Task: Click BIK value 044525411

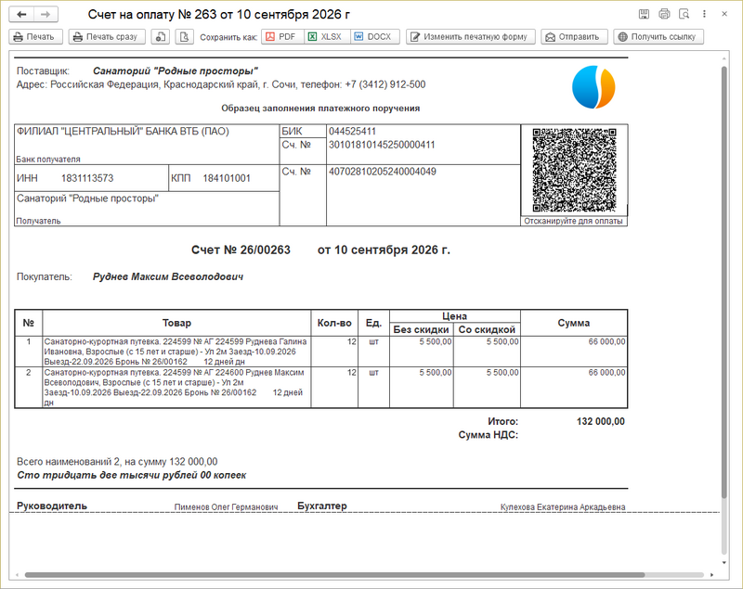Action: pos(352,131)
